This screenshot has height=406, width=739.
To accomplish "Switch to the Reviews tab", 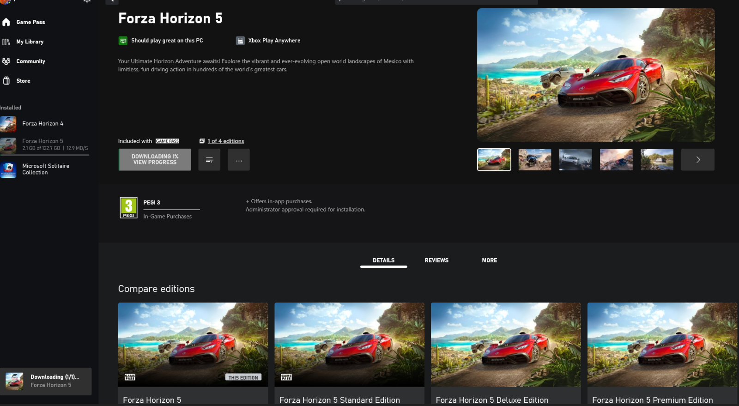I will [436, 261].
